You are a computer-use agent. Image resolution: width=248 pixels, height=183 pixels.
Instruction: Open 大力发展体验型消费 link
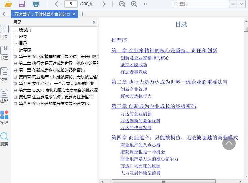pos(140,173)
